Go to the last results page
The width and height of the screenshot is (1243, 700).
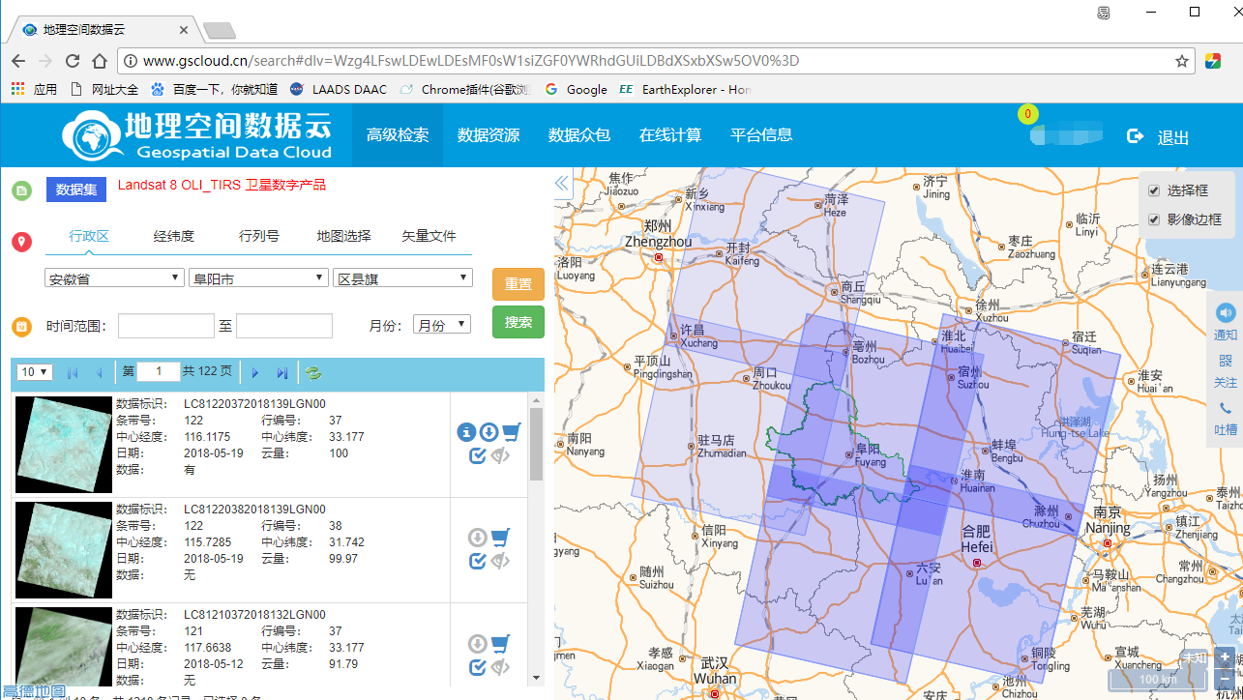(282, 372)
